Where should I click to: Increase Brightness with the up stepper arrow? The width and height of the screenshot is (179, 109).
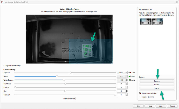point(127,83)
